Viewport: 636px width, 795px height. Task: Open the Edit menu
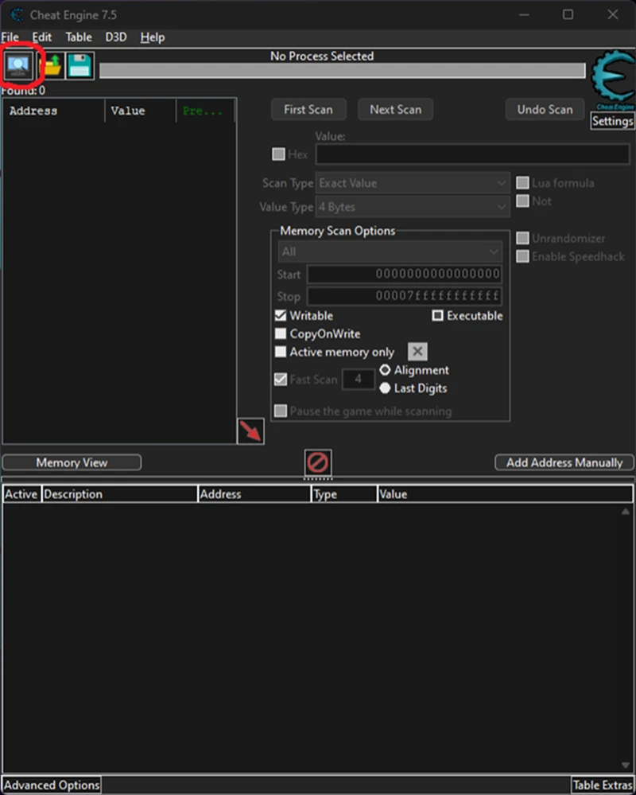[x=42, y=37]
